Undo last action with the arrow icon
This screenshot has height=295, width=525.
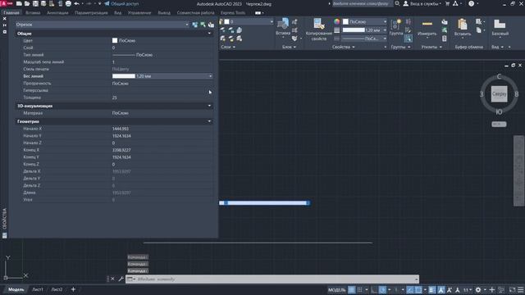(x=76, y=3)
